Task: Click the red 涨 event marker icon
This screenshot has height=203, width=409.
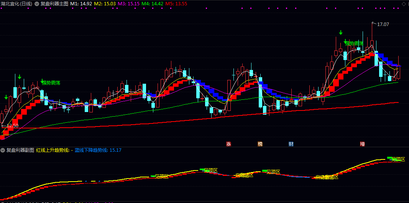Action: coord(229,144)
